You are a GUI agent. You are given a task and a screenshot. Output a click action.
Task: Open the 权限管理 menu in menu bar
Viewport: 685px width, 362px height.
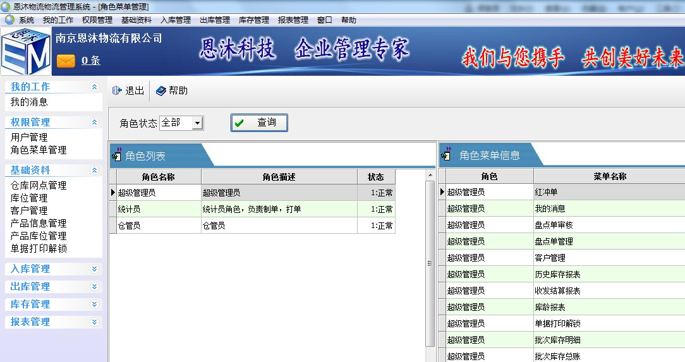[97, 20]
